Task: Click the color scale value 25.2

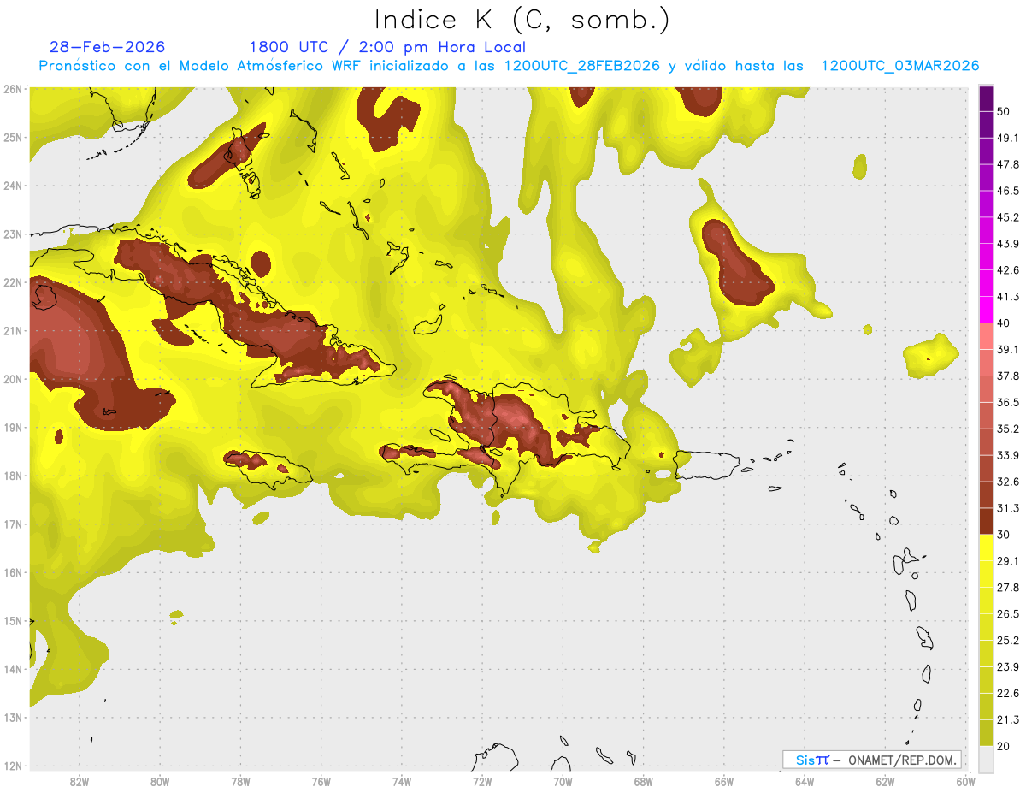Action: pyautogui.click(x=1007, y=641)
